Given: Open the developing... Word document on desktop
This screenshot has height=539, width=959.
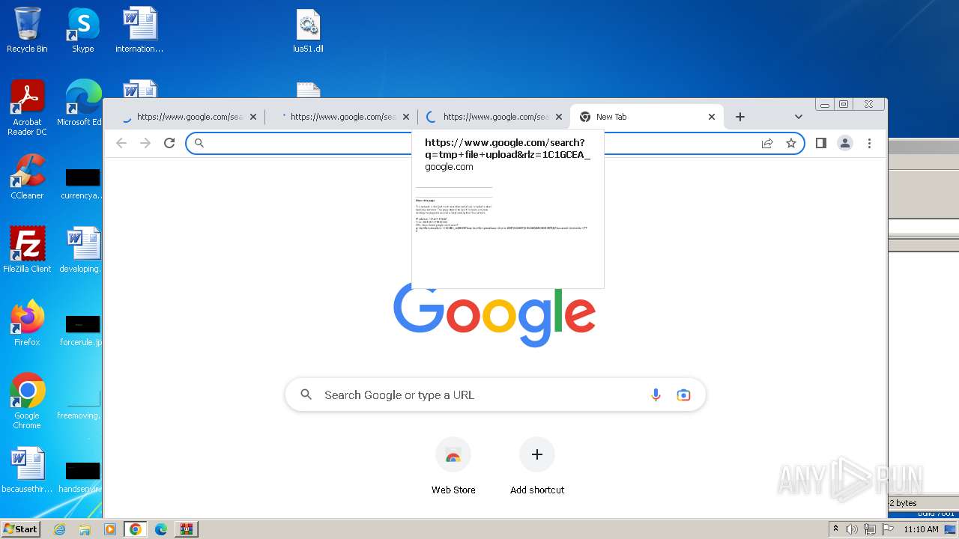Looking at the screenshot, I should pyautogui.click(x=81, y=250).
